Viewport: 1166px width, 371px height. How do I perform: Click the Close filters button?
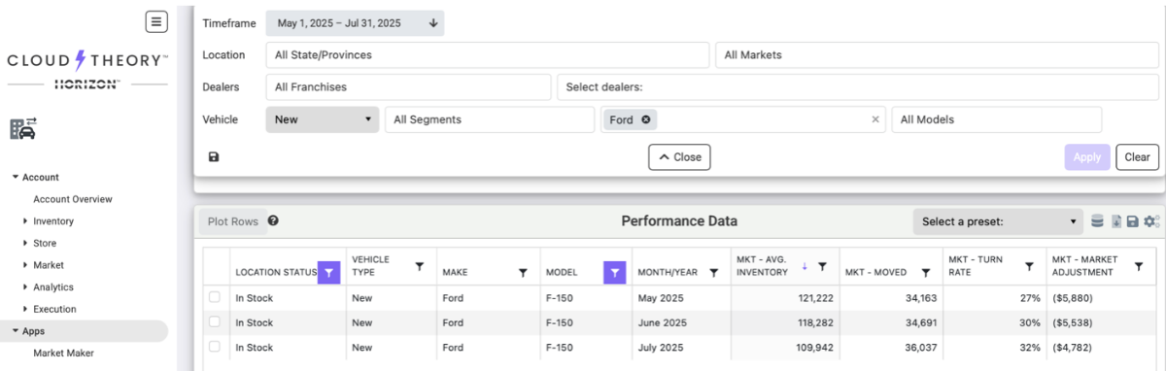[680, 156]
